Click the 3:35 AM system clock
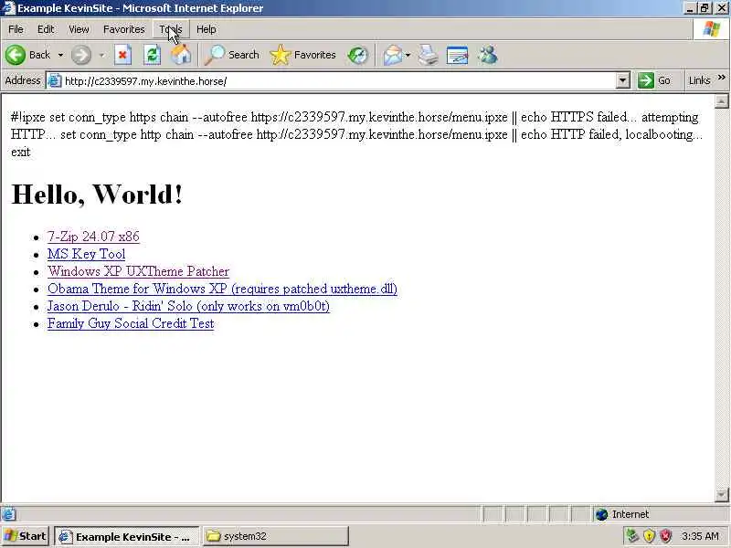The height and width of the screenshot is (548, 731). (700, 536)
